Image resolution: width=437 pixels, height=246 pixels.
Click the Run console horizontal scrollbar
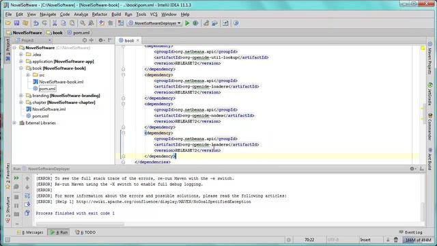point(81,223)
